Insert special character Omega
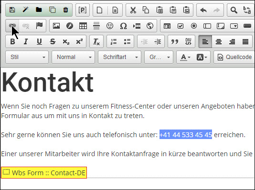The width and height of the screenshot is (255, 190). click(x=123, y=26)
